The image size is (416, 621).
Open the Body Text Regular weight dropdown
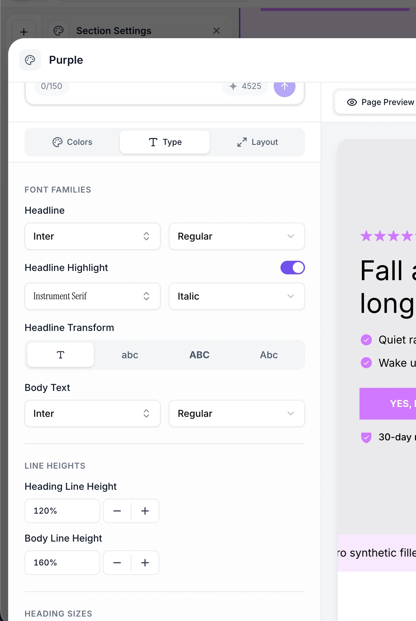[x=237, y=413]
